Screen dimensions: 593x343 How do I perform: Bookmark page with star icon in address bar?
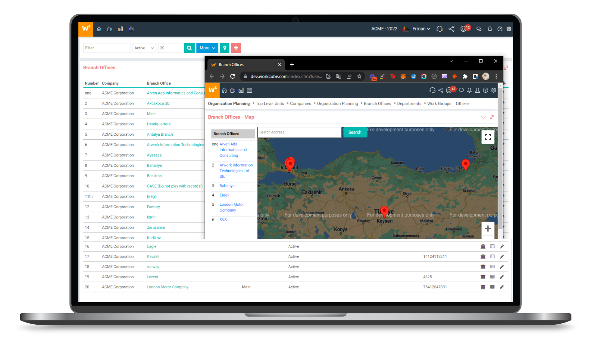[359, 76]
